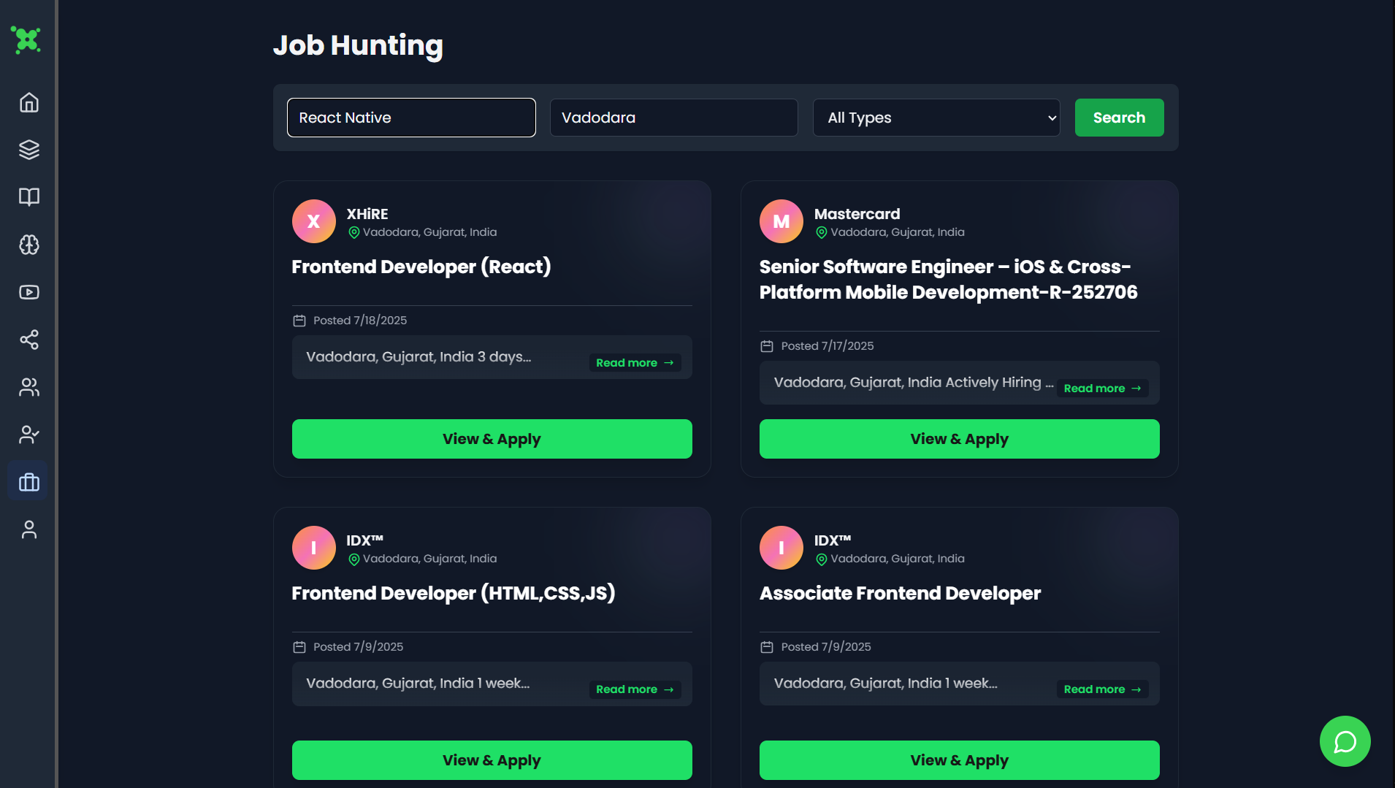Select the layers/stack icon in the sidebar
1395x788 pixels.
28,150
